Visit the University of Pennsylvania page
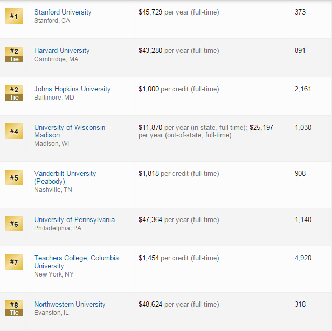 pyautogui.click(x=75, y=220)
